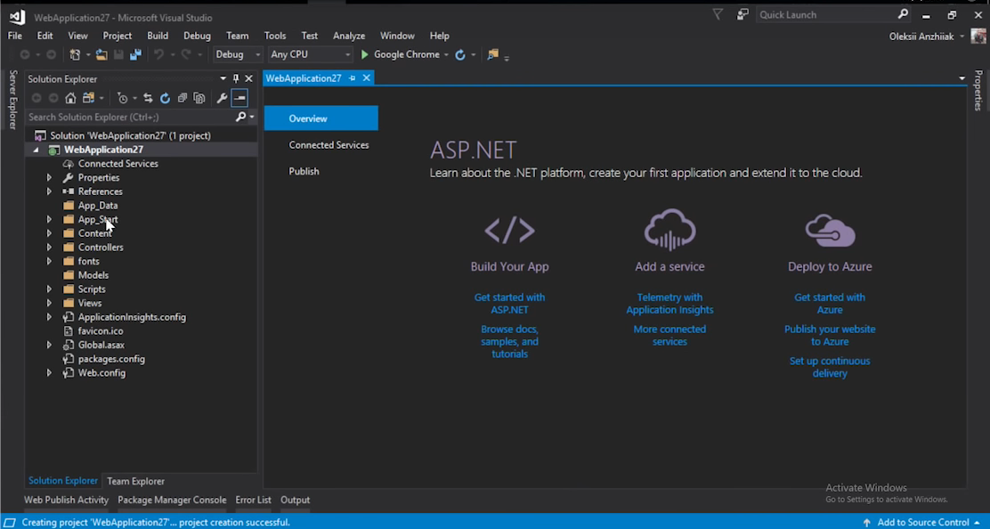Screen dimensions: 990x529
Task: Open Get started with ASP.NET link
Action: (x=509, y=304)
